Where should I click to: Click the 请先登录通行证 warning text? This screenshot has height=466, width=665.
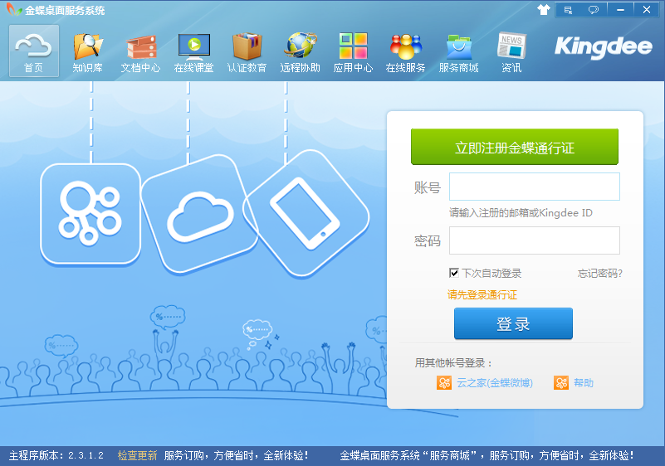[482, 295]
